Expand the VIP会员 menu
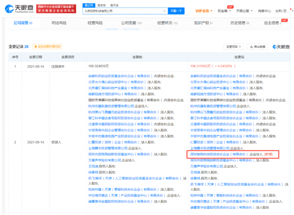The height and width of the screenshot is (215, 294). click(x=204, y=11)
